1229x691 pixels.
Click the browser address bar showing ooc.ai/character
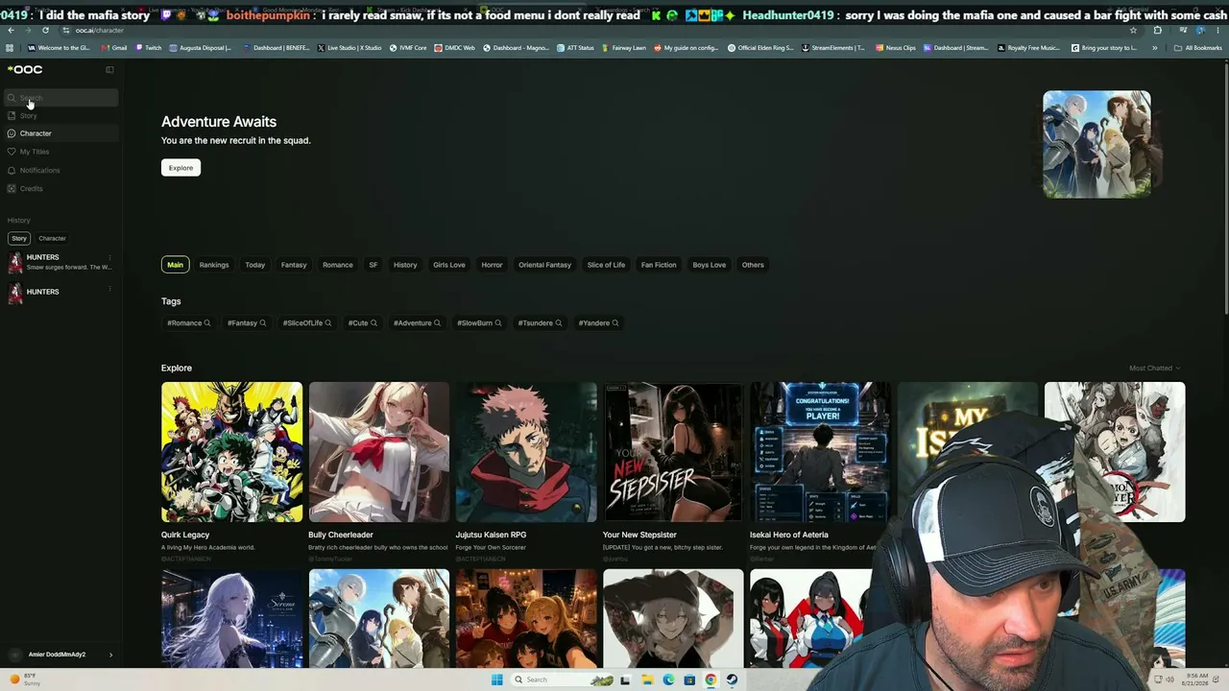pos(595,30)
